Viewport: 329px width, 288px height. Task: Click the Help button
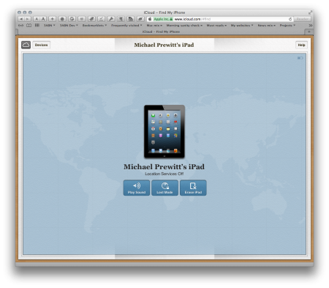coord(301,45)
